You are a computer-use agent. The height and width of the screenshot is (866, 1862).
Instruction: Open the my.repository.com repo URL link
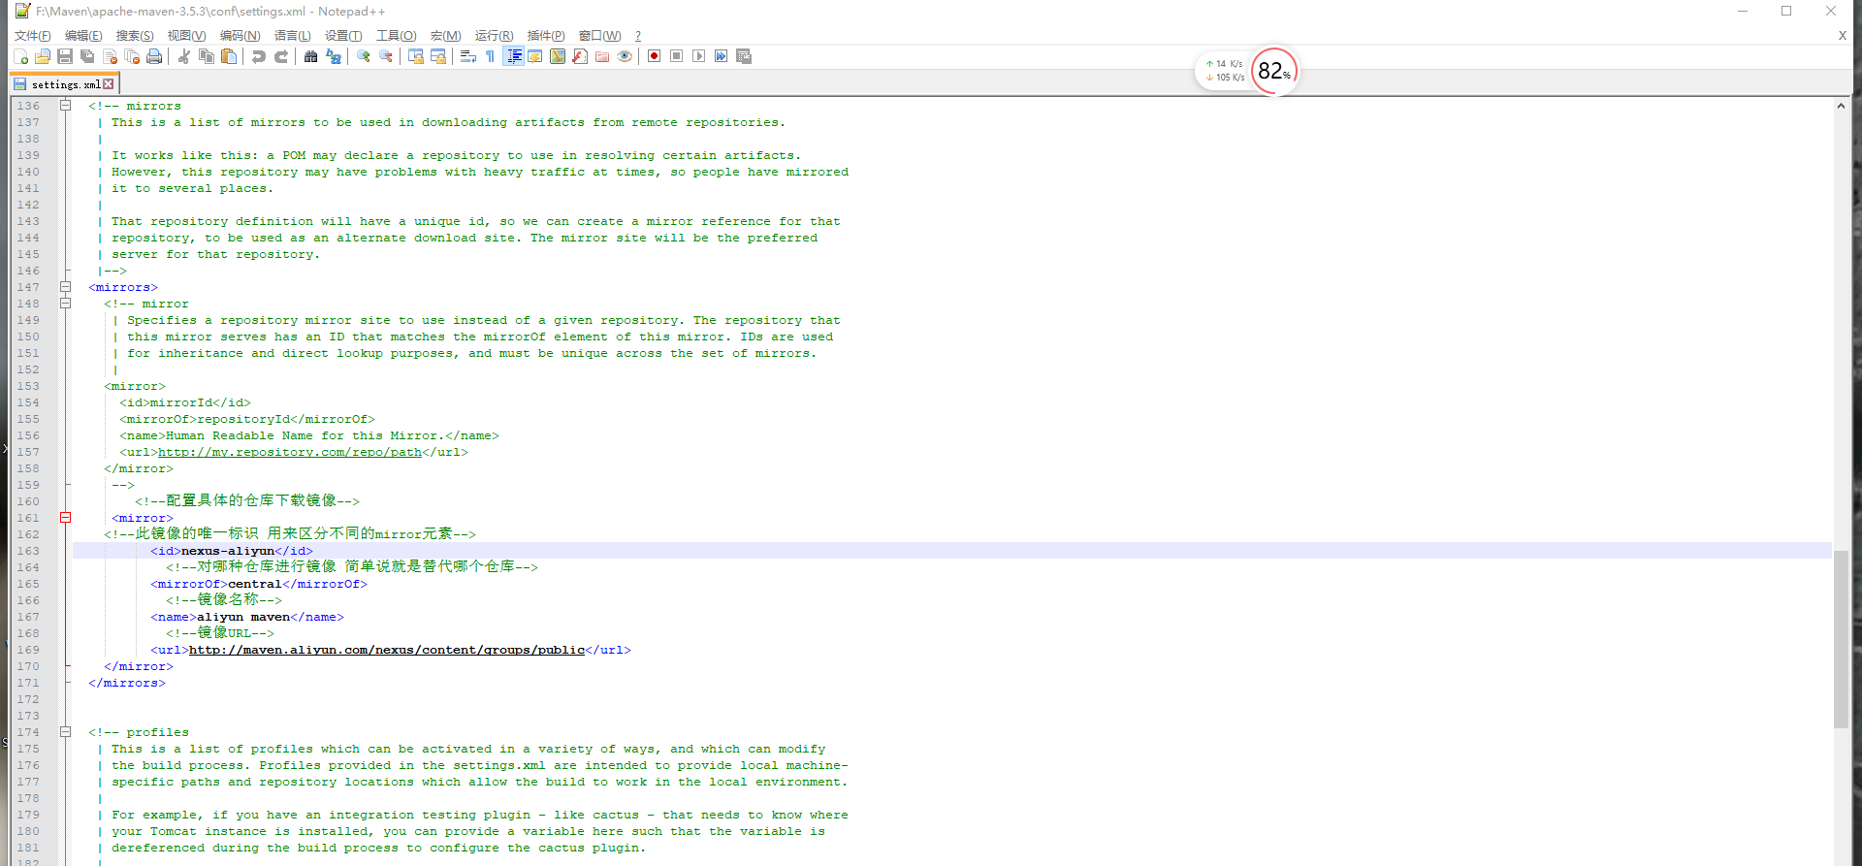290,452
